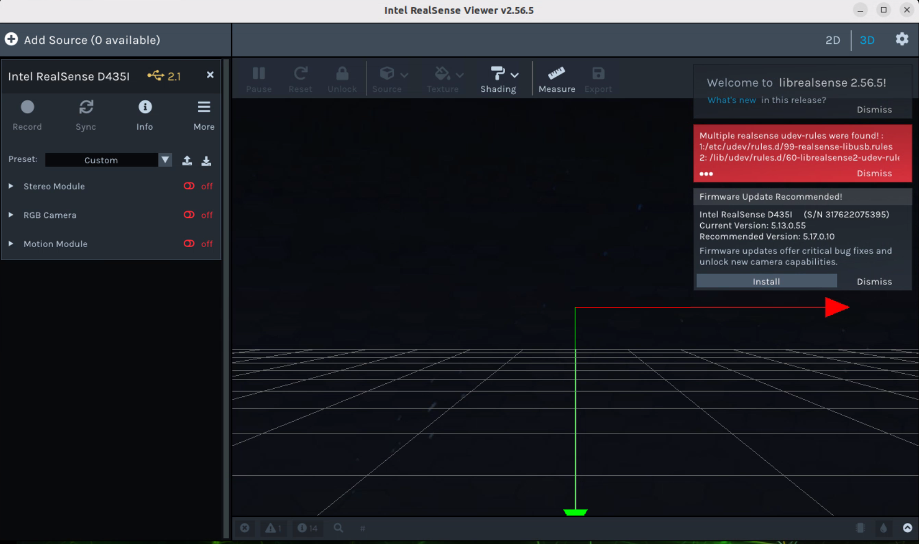Switch on the Motion Module toggle
919x544 pixels.
(x=189, y=244)
